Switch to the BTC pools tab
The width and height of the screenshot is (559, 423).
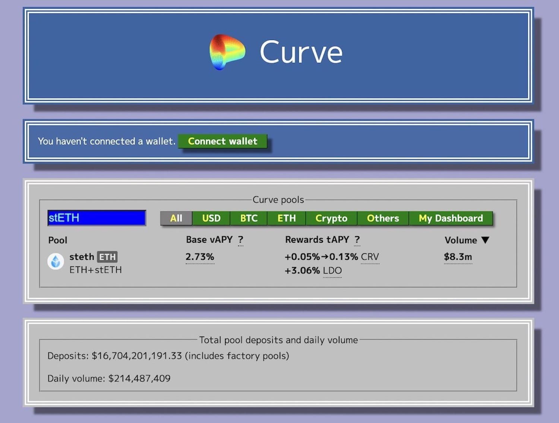[x=249, y=218]
